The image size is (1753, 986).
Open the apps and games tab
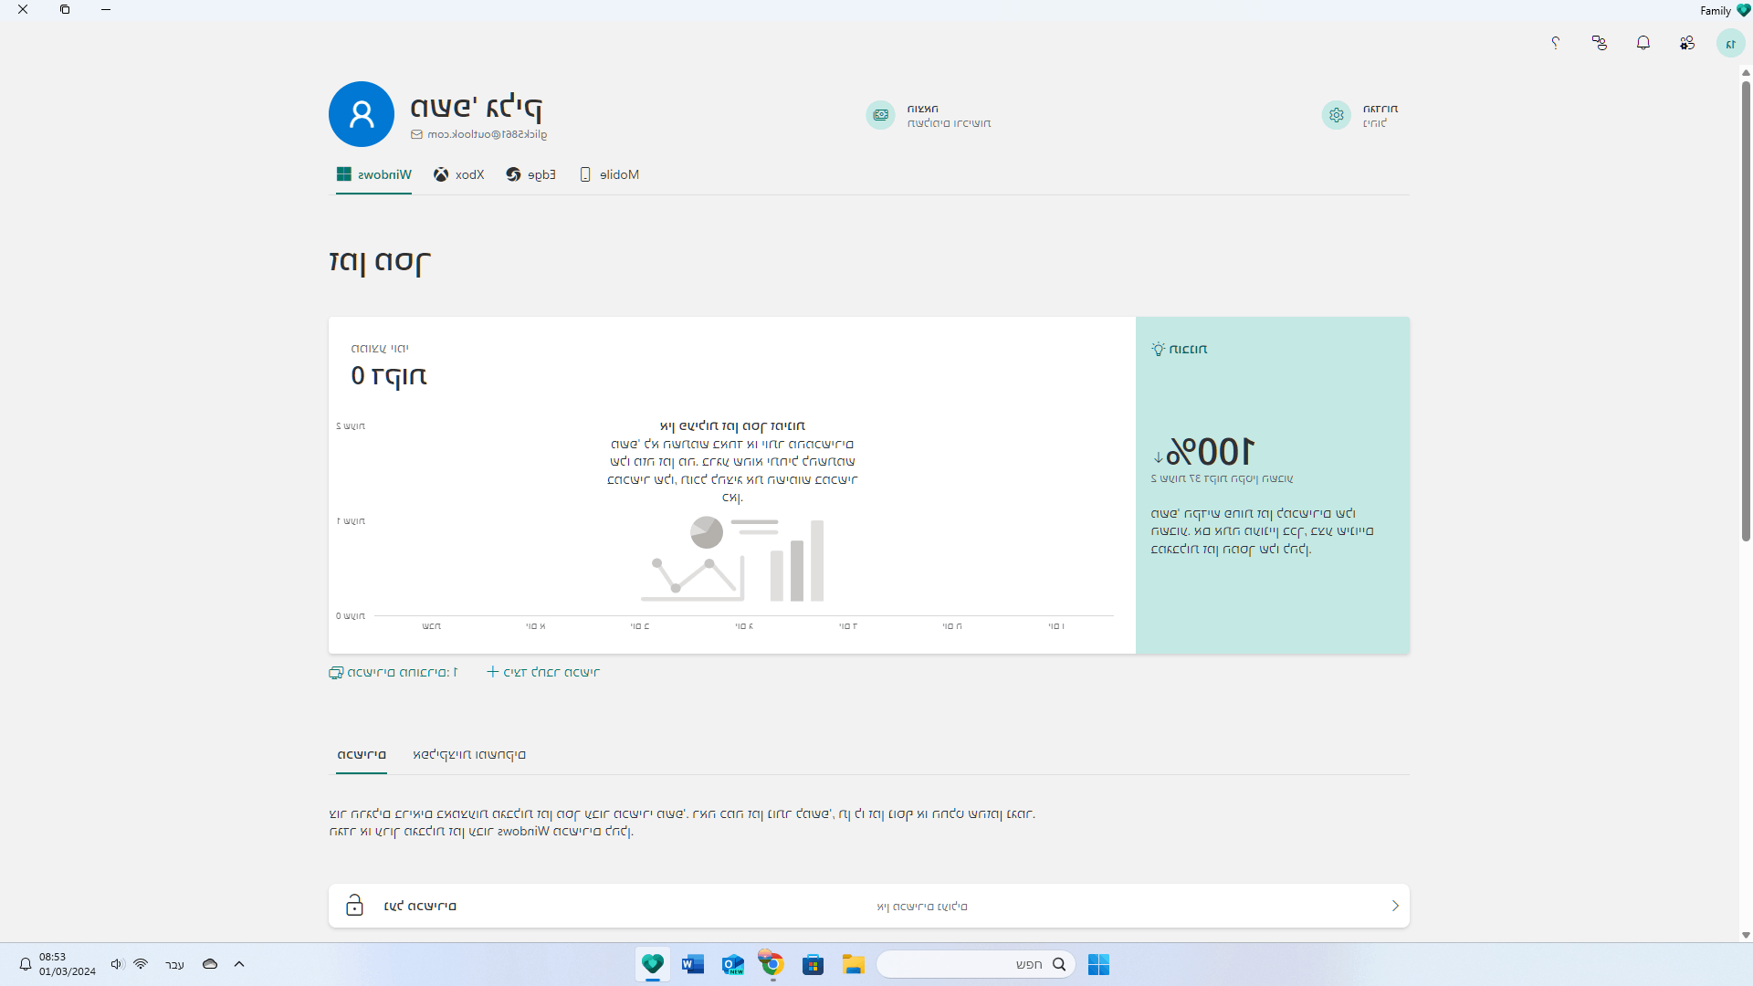point(468,754)
